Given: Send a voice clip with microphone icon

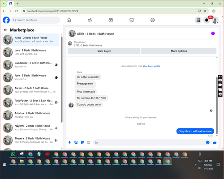Looking at the screenshot, I should click(69, 143).
